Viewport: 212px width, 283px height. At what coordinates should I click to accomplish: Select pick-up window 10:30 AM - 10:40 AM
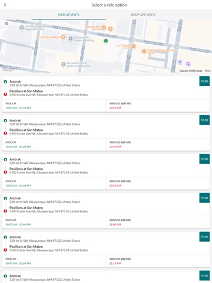coord(18,225)
